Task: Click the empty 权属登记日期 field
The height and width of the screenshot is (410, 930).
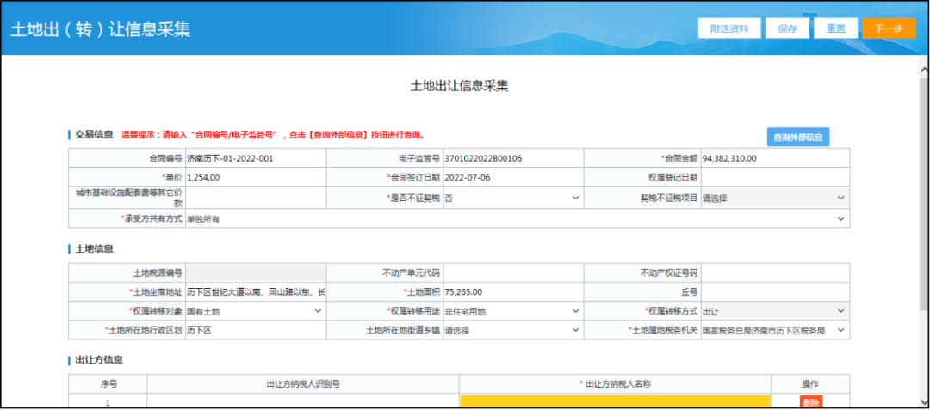Action: 775,177
